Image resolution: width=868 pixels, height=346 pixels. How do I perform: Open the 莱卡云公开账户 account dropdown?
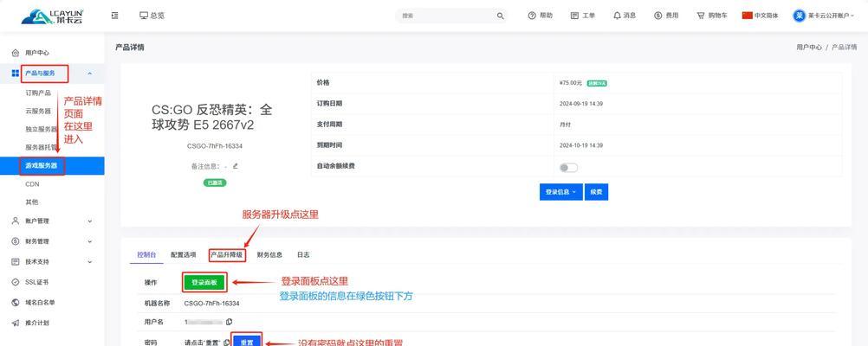825,16
